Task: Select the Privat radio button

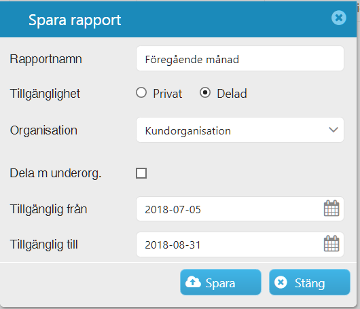Action: point(141,93)
